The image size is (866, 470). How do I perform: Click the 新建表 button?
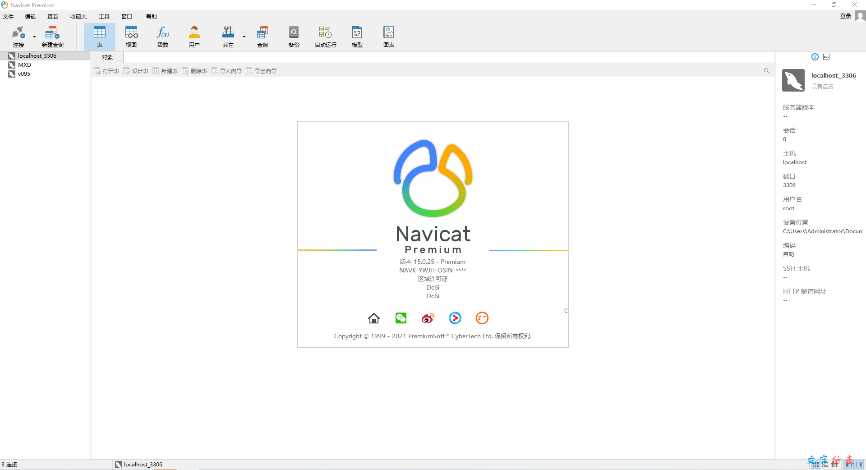click(165, 71)
